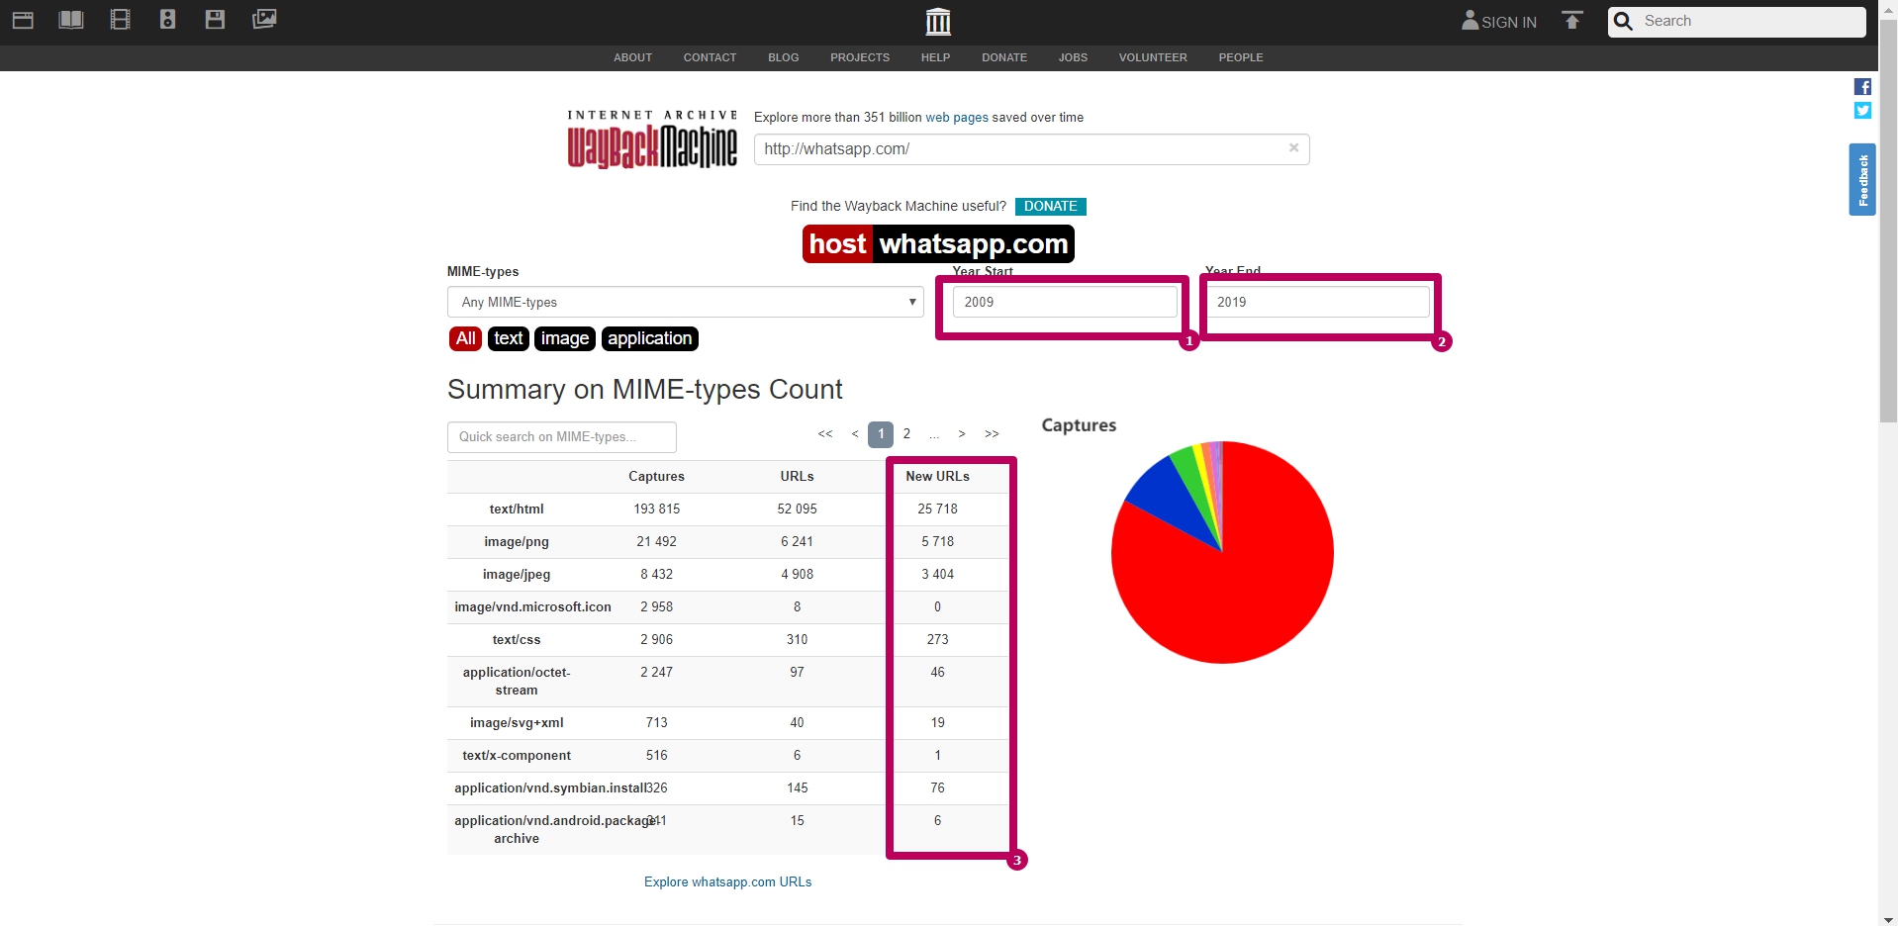
Task: Click the green slice of Captures pie chart
Action: pyautogui.click(x=1191, y=476)
